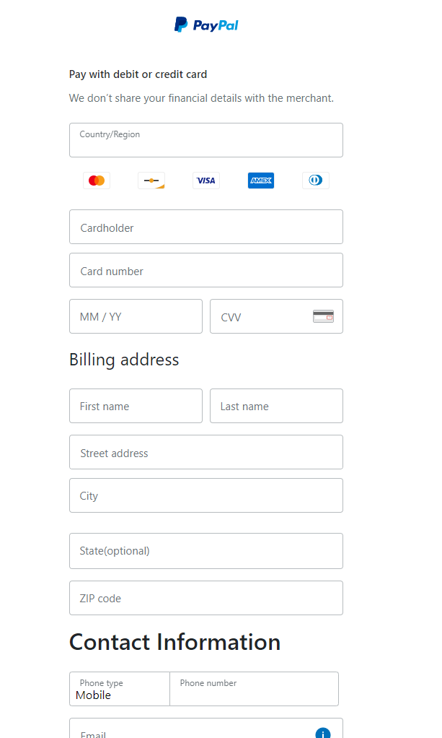Focus the Street address field

point(206,452)
